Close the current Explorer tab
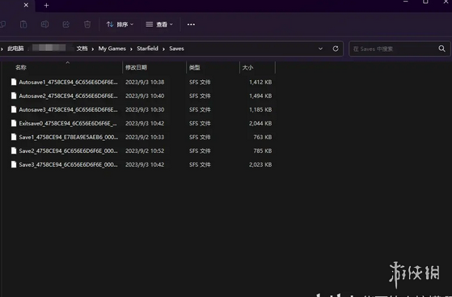This screenshot has width=452, height=297. [26, 5]
